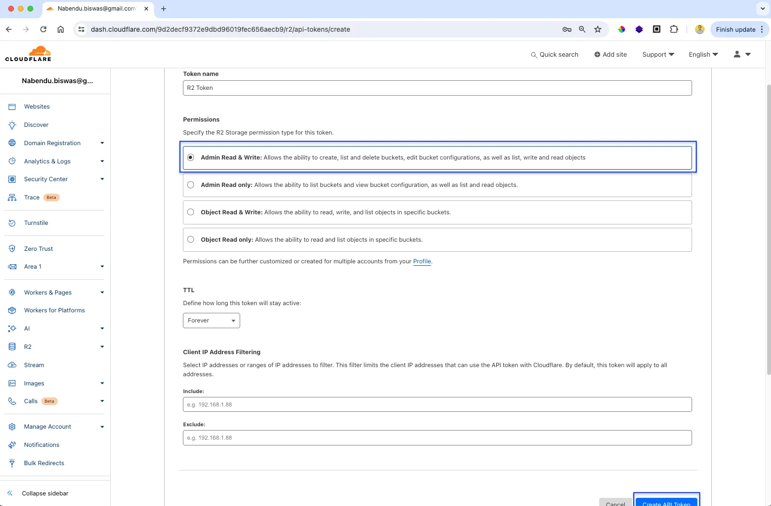The width and height of the screenshot is (771, 506).
Task: Close the Nabendu.biswas browser tab
Action: 146,9
